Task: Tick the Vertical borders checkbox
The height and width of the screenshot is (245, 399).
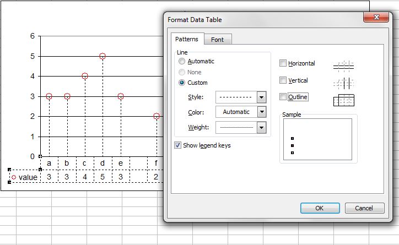Action: click(x=283, y=80)
